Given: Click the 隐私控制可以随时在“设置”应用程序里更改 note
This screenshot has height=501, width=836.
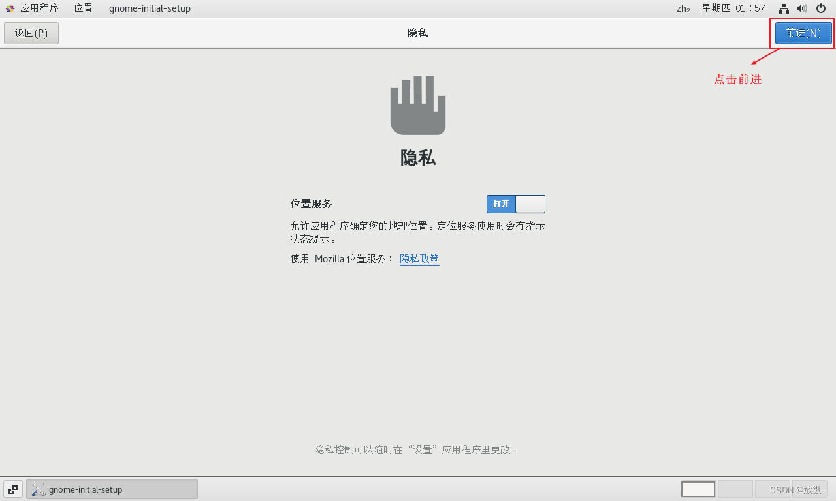Looking at the screenshot, I should point(417,449).
